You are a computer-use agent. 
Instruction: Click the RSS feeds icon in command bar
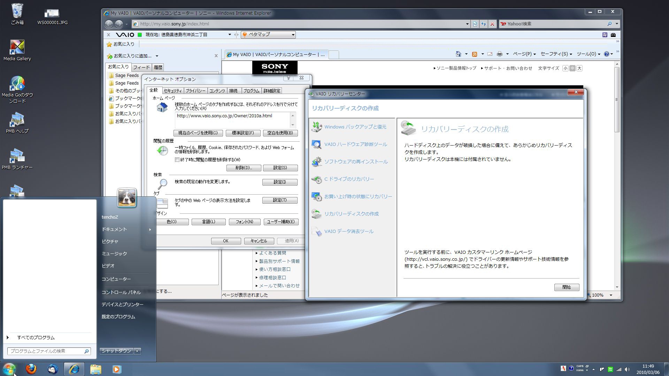click(x=474, y=54)
